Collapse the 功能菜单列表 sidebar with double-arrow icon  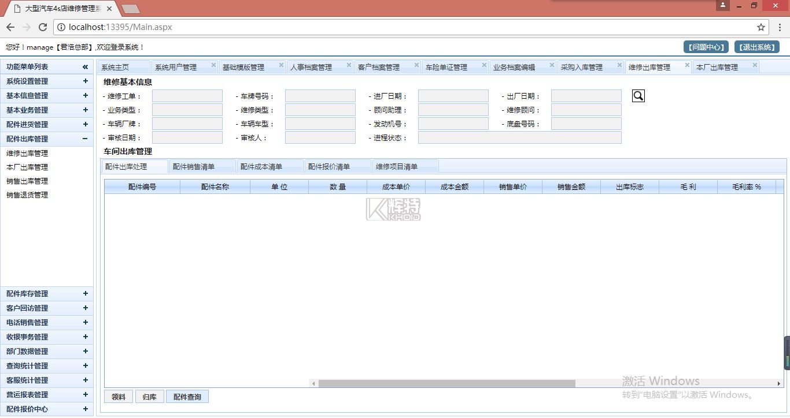85,67
